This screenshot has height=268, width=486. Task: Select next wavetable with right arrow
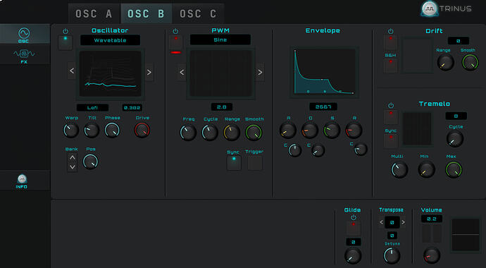click(149, 72)
